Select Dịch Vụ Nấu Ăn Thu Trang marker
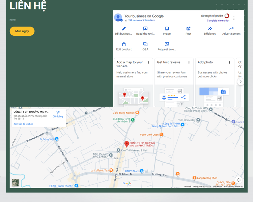253x202 pixels. [x=233, y=183]
